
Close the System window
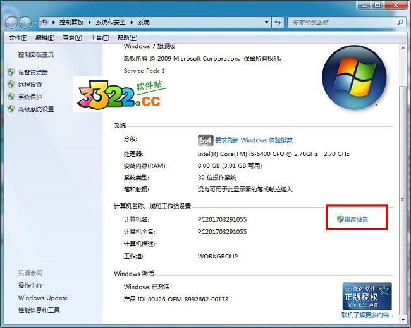pos(396,5)
